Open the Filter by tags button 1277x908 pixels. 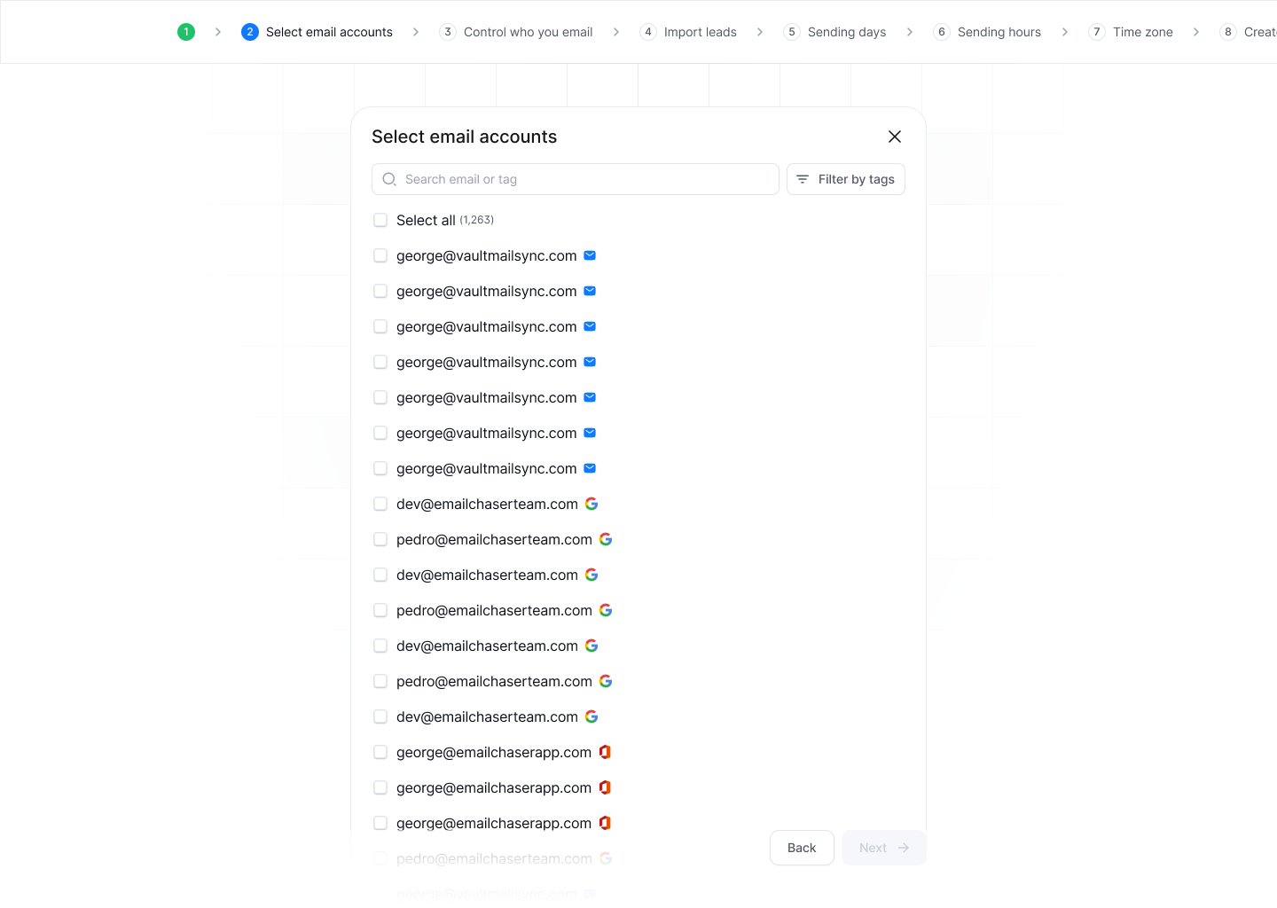click(846, 179)
